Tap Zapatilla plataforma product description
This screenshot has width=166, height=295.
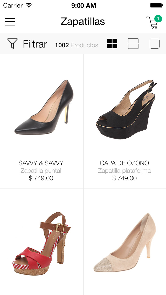coord(125,171)
